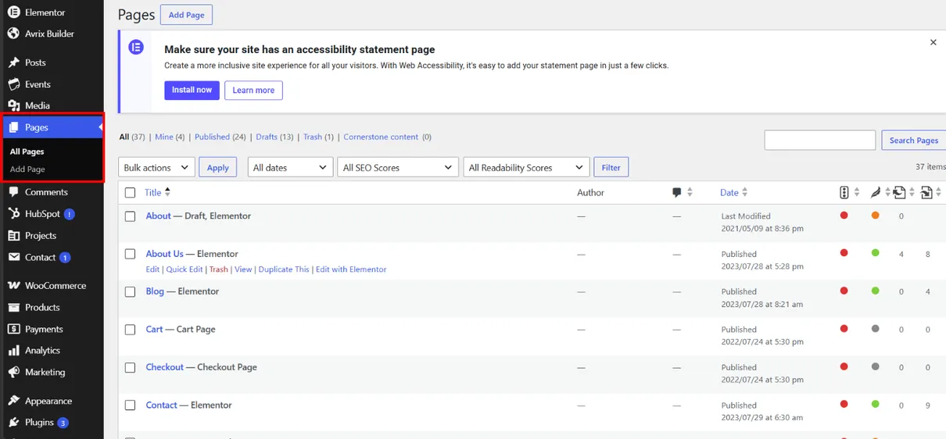Sort by the comments bubble column icon
Screen dimensions: 946x439
click(x=677, y=192)
